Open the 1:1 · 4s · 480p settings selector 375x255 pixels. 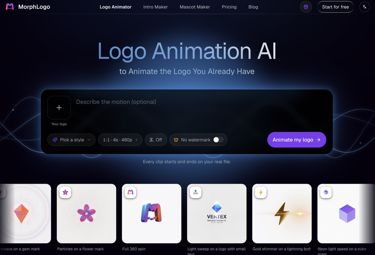(x=120, y=140)
